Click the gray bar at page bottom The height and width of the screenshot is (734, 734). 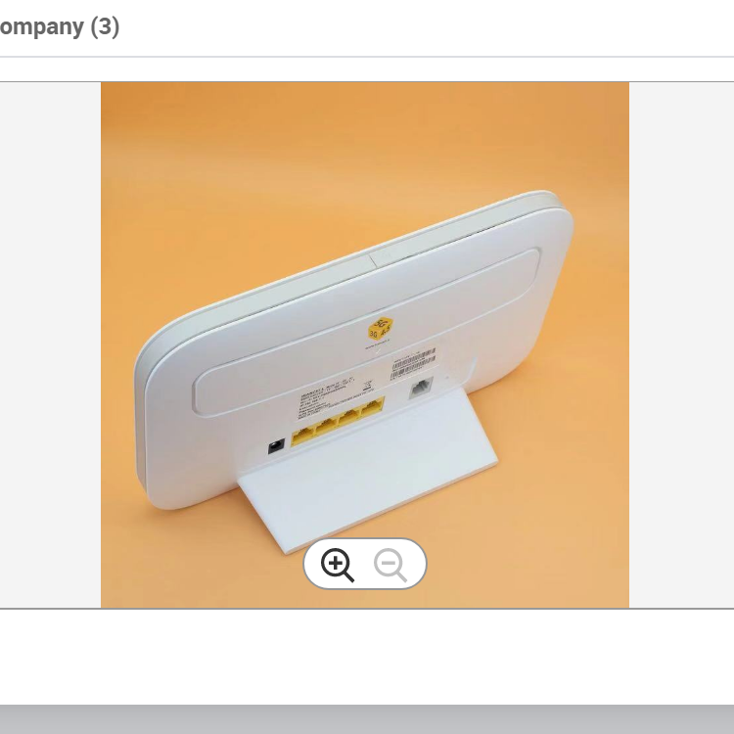[367, 719]
